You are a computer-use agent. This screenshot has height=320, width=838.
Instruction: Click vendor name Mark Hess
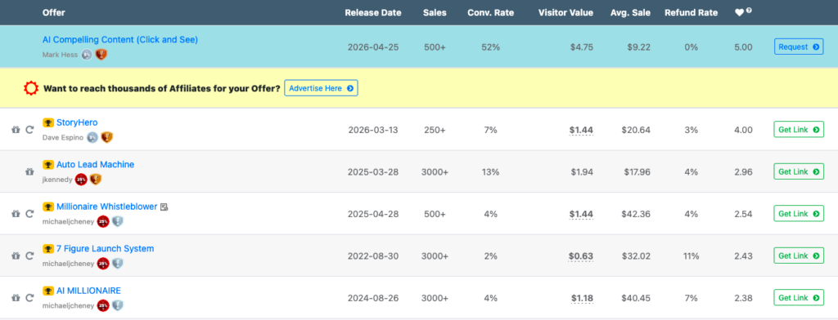point(60,55)
